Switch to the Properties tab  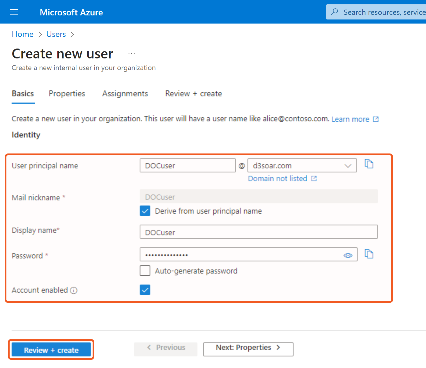pyautogui.click(x=67, y=93)
